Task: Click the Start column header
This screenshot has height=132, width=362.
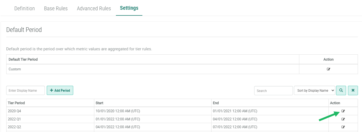Action: tap(99, 103)
